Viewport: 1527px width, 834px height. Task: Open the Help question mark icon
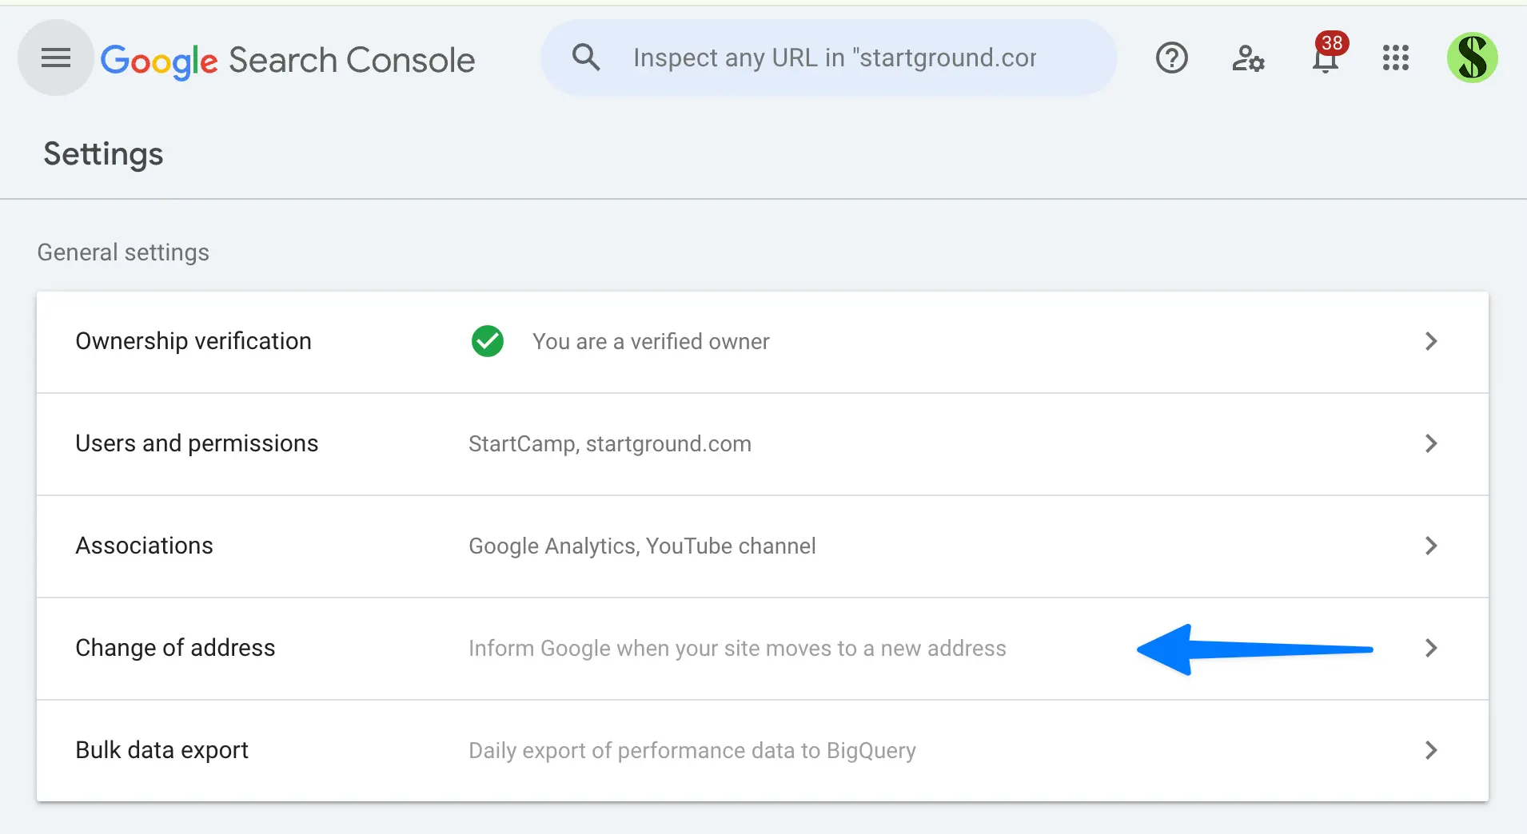coord(1172,58)
